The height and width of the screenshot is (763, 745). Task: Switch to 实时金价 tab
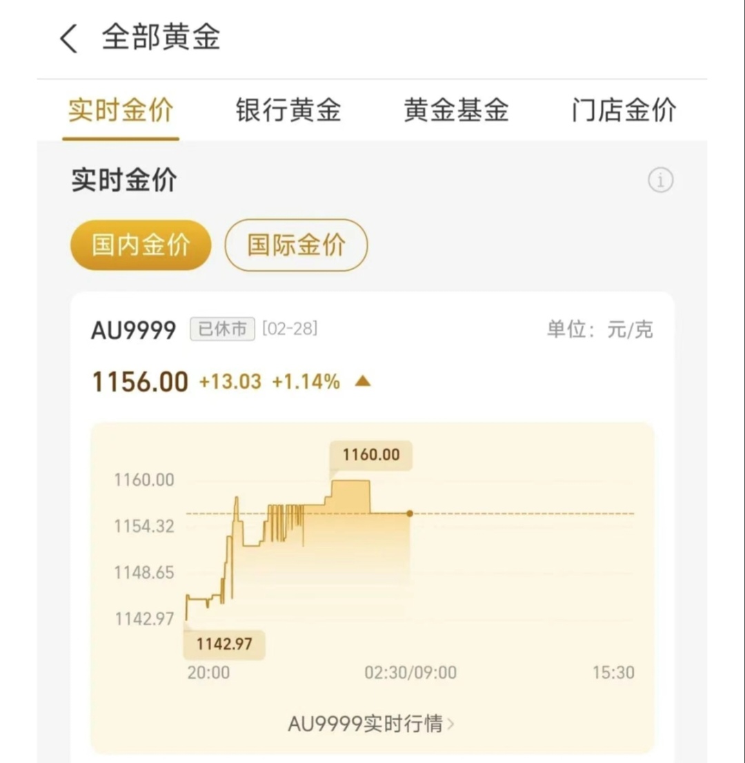coord(121,110)
